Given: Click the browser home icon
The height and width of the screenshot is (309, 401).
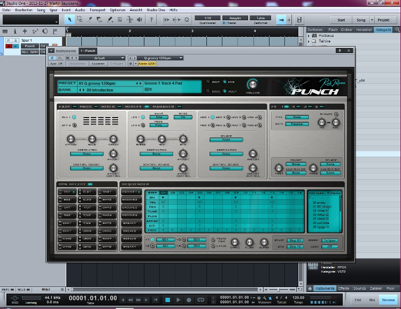Looking at the screenshot, I should click(x=310, y=288).
